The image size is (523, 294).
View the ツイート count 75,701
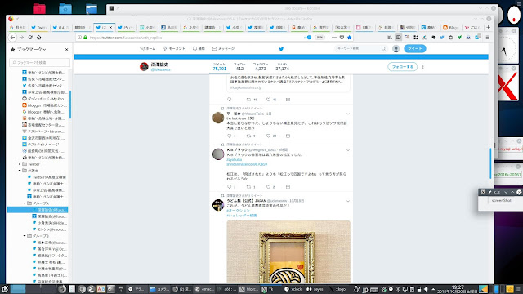(220, 67)
